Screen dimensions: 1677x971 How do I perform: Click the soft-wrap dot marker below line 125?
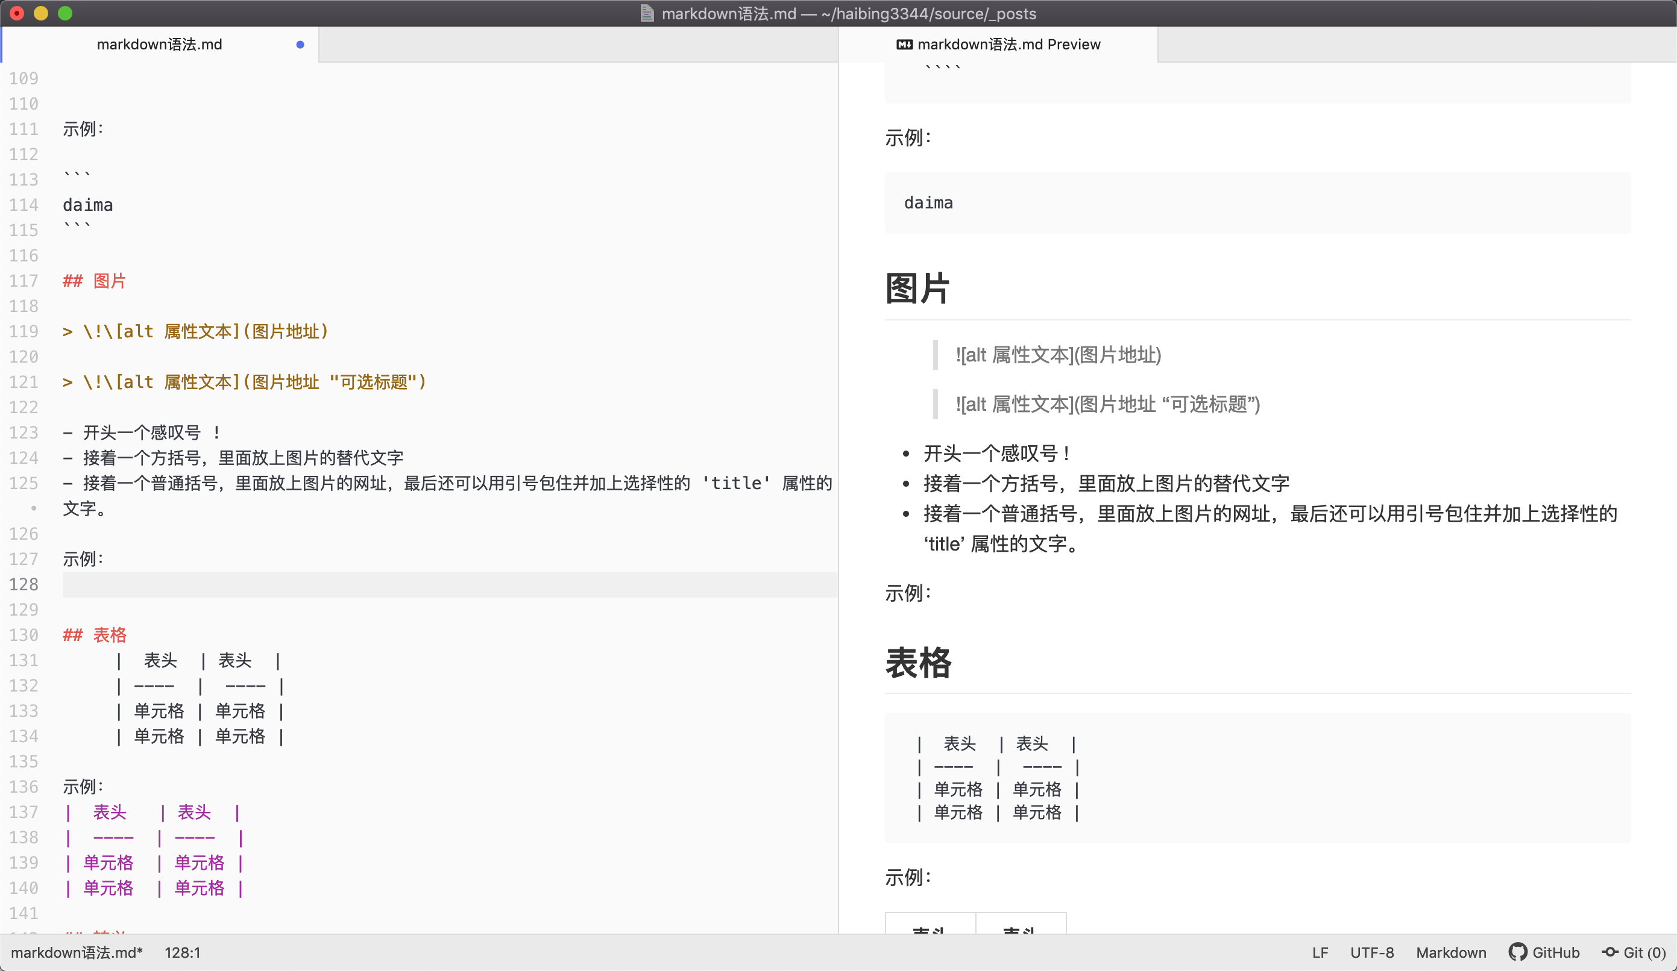pos(33,508)
